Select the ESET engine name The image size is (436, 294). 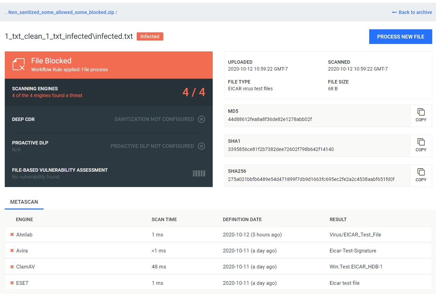22,283
